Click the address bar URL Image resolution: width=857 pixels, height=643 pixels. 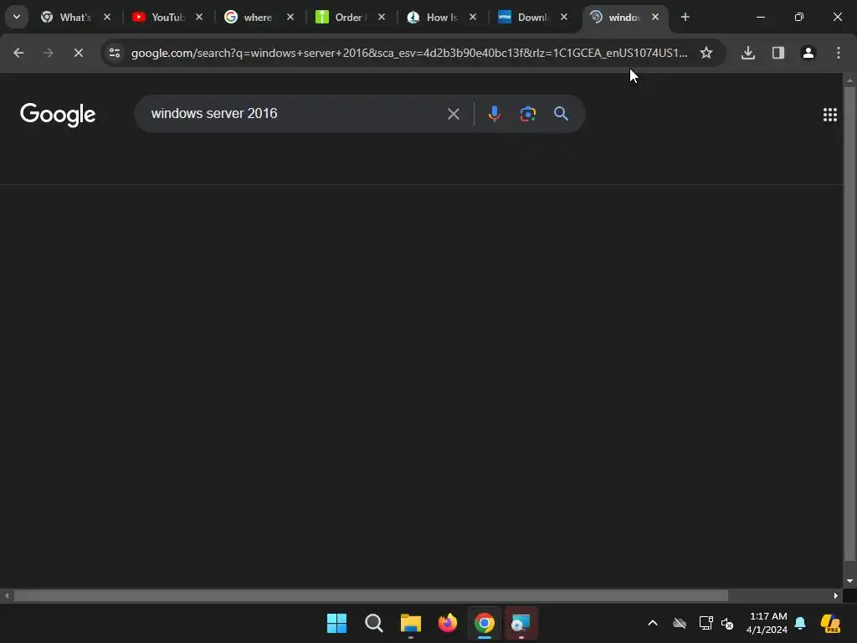(409, 53)
